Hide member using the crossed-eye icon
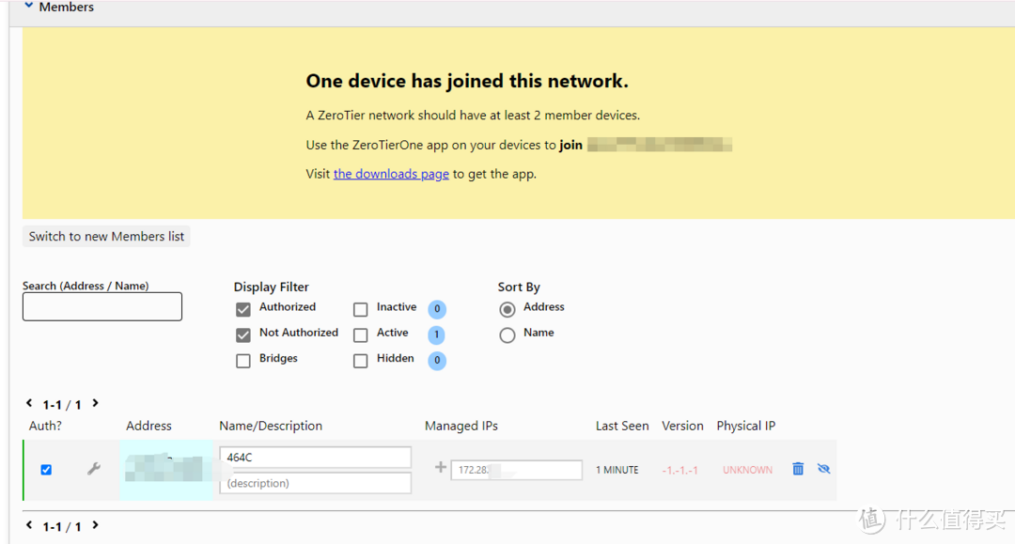The height and width of the screenshot is (544, 1015). [x=824, y=469]
